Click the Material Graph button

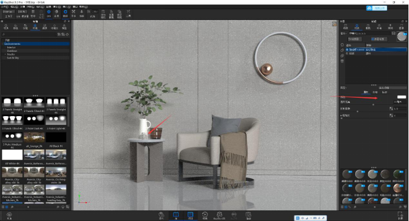coord(355,39)
